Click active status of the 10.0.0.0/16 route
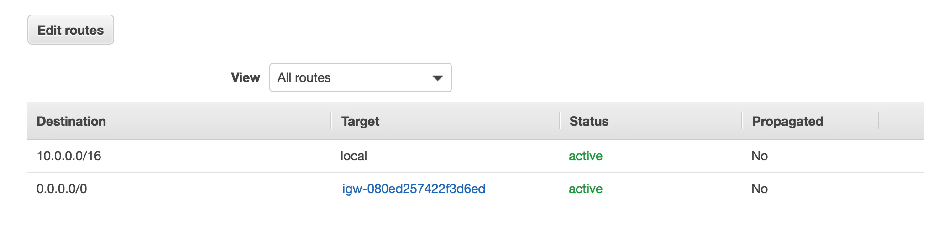The image size is (944, 235). click(585, 156)
